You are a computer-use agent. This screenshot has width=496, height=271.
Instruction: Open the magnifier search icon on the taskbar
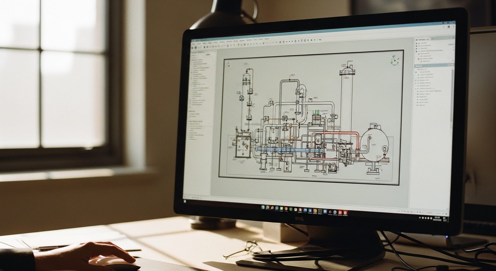coord(267,207)
